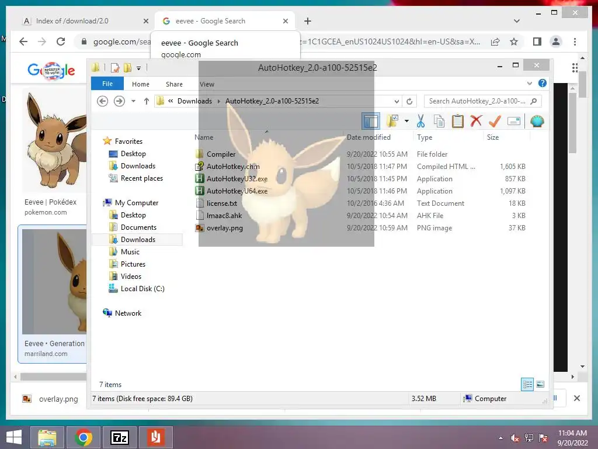The height and width of the screenshot is (449, 598).
Task: Open the View ribbon tab
Action: pyautogui.click(x=207, y=84)
